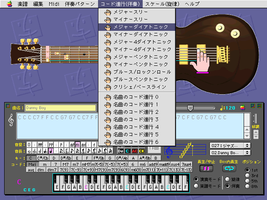Screen dimensions: 267x200
Task: Click the 移調 transpose down arrow
Action: 256,137
